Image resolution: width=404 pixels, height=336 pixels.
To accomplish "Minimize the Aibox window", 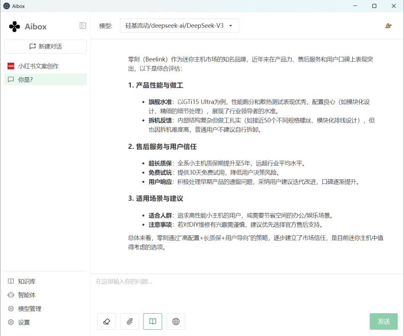I will pyautogui.click(x=355, y=6).
